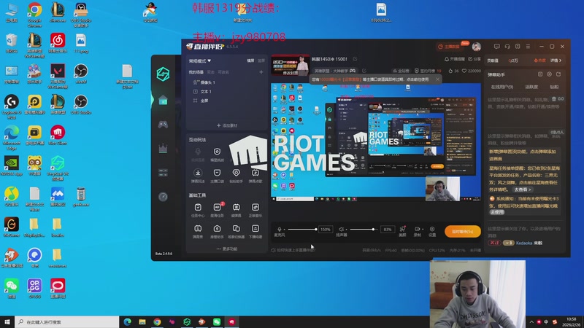Open the speed gauge icon in sidebar
The width and height of the screenshot is (584, 328).
point(163,197)
